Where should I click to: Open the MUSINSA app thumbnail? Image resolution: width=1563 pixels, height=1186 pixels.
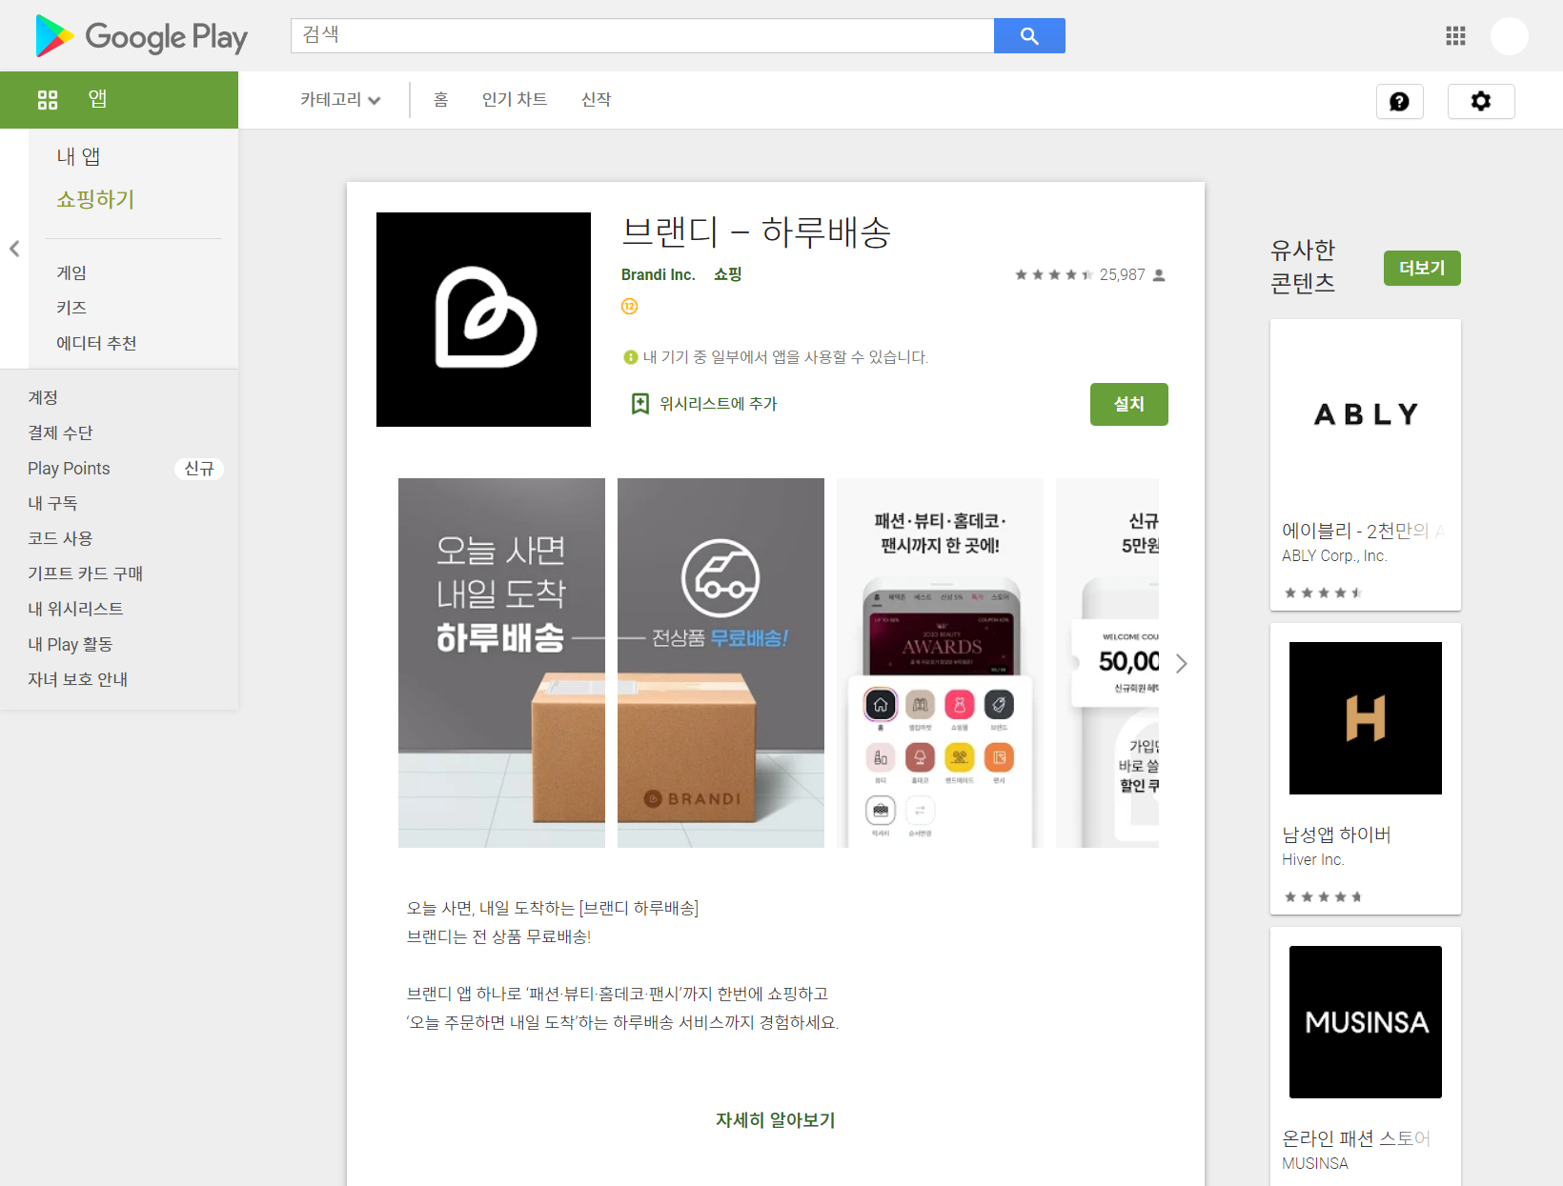click(1366, 1022)
